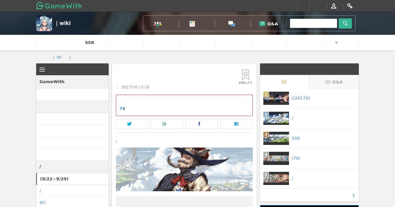Open the character artwork image
The width and height of the screenshot is (395, 207).
click(184, 169)
